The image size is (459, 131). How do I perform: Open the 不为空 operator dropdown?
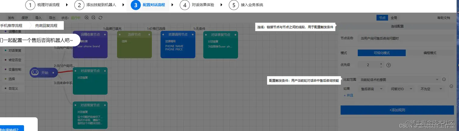[430, 89]
